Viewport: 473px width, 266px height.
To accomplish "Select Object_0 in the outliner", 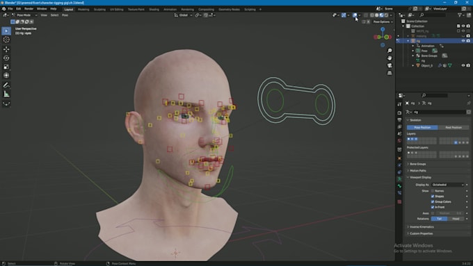I will click(x=426, y=65).
